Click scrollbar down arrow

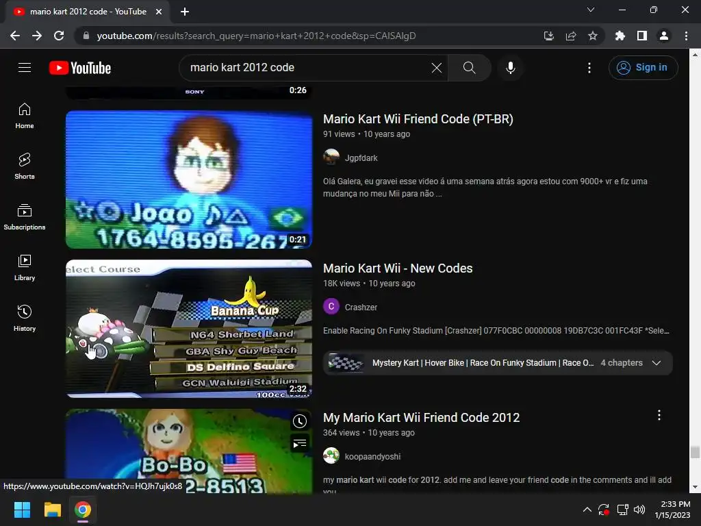[695, 488]
